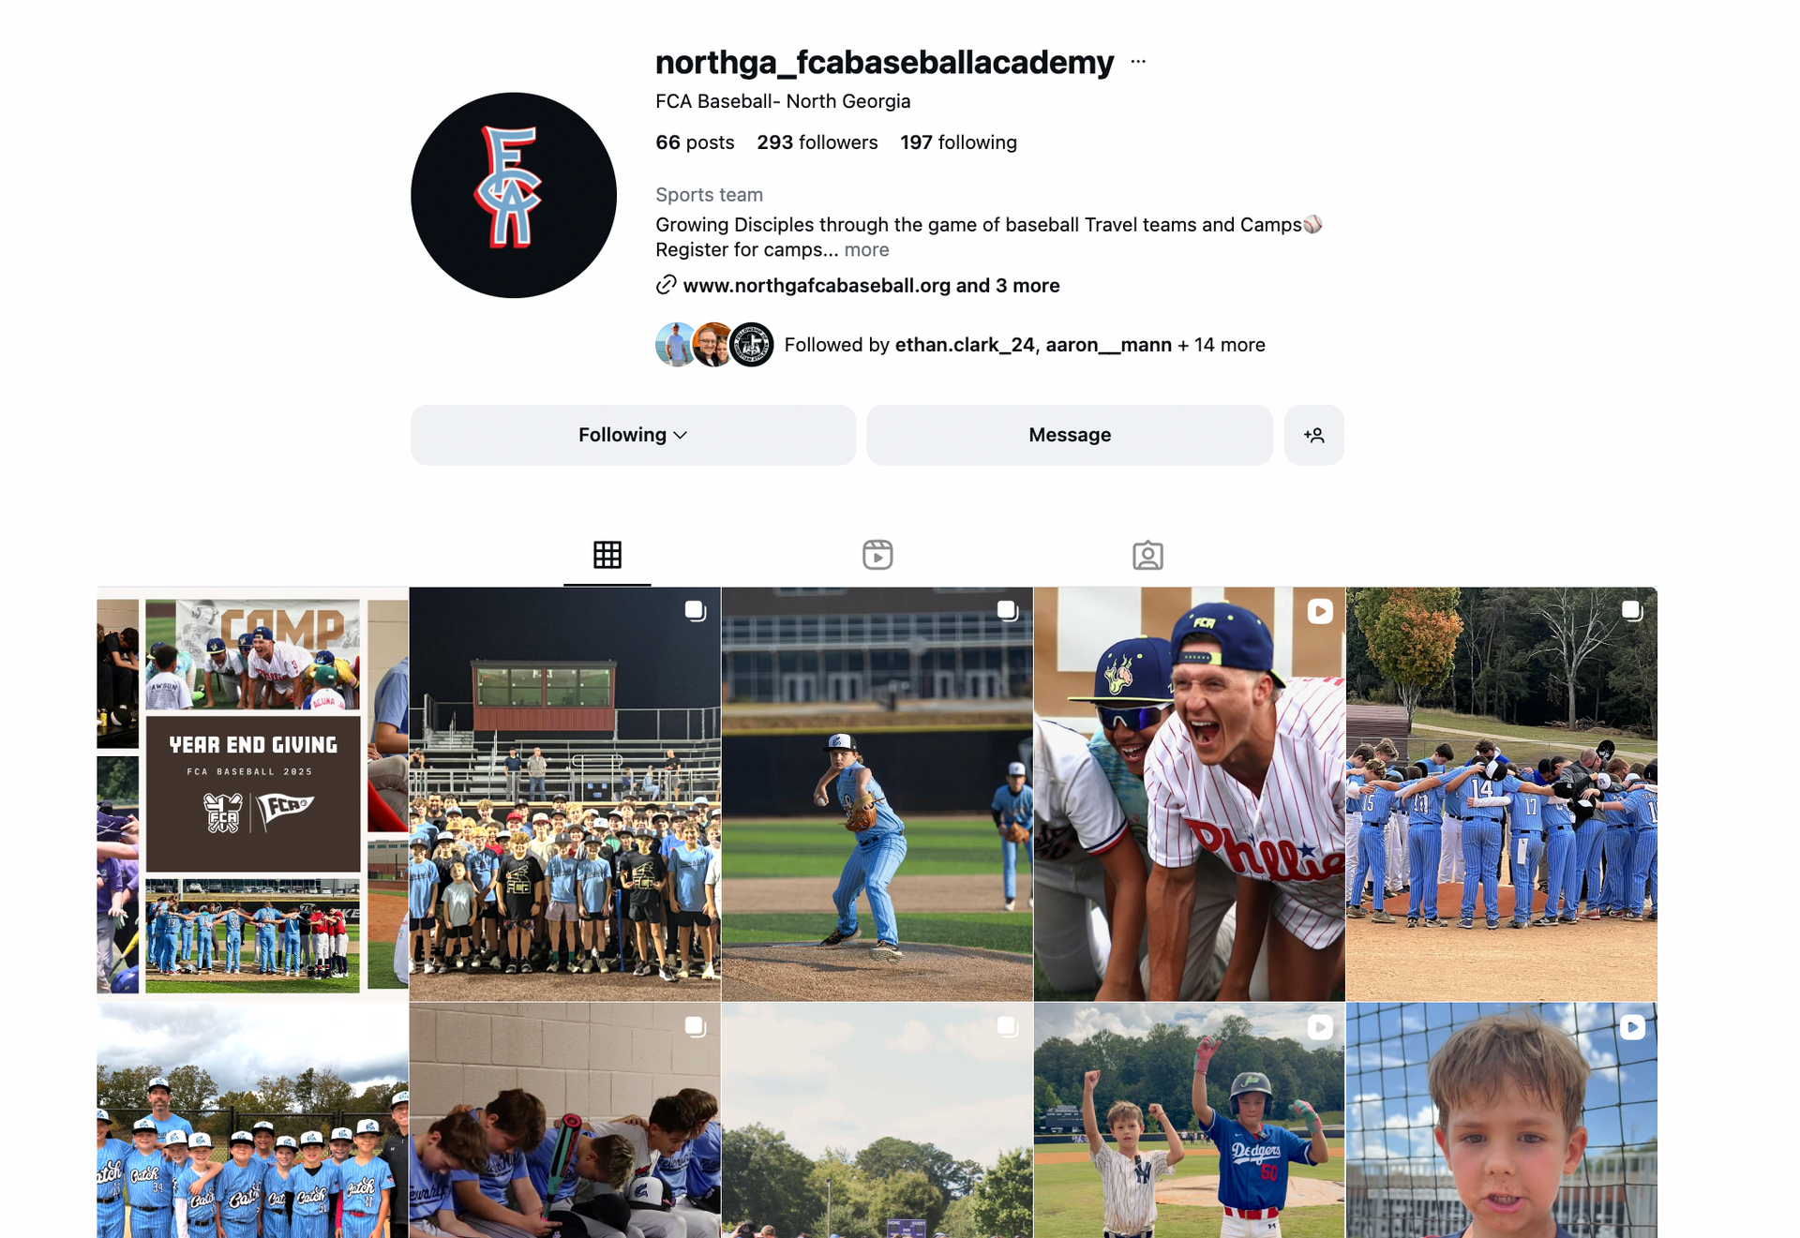View the 293 followers list

click(x=817, y=142)
